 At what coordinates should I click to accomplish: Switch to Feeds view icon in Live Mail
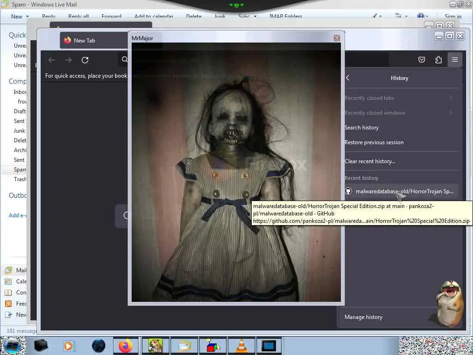pyautogui.click(x=8, y=304)
